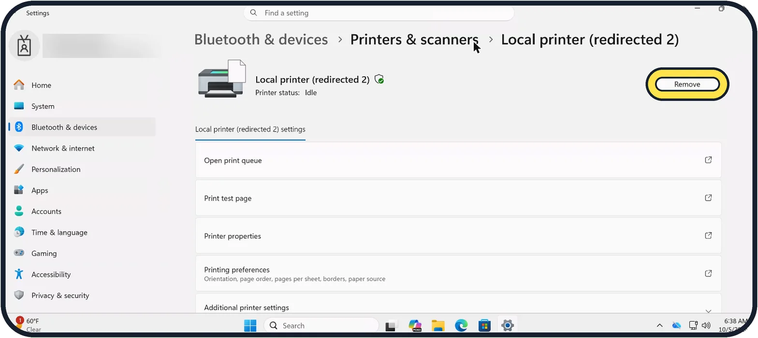Screen dimensions: 758x338
Task: Open the Windows Start menu
Action: 250,325
